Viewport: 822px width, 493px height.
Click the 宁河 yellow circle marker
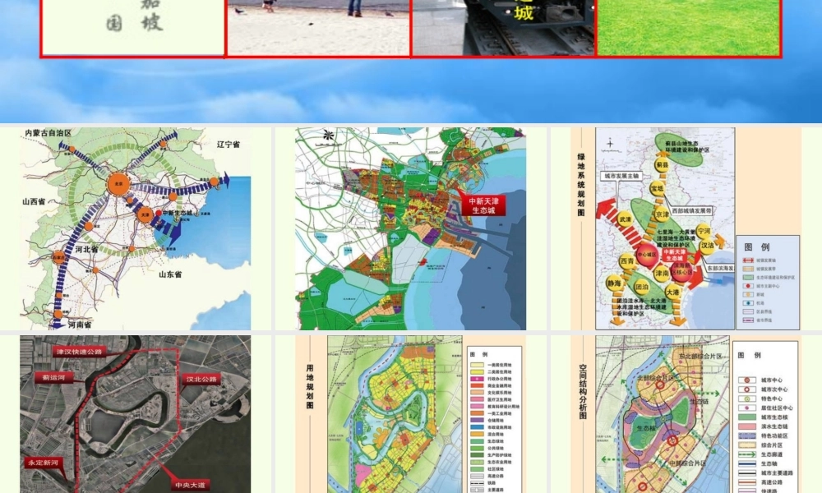[x=704, y=231]
